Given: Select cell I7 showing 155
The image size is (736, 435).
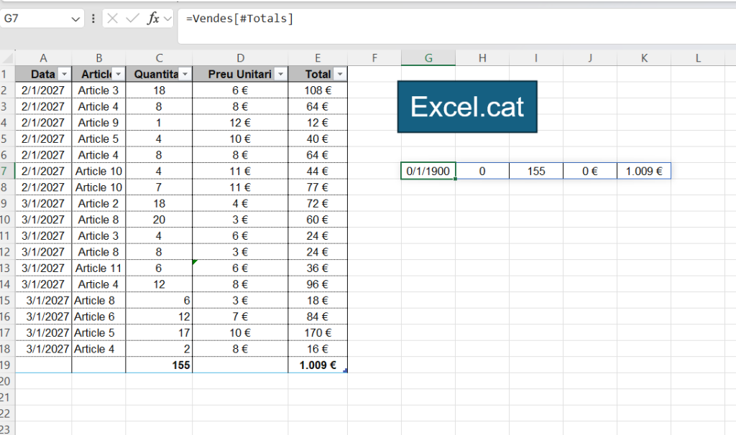Looking at the screenshot, I should [536, 171].
